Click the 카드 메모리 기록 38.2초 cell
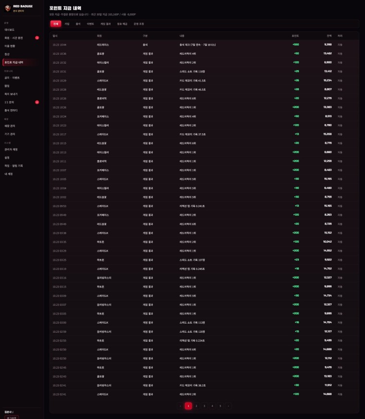Viewport: 365px width, 419px height. tap(193, 385)
